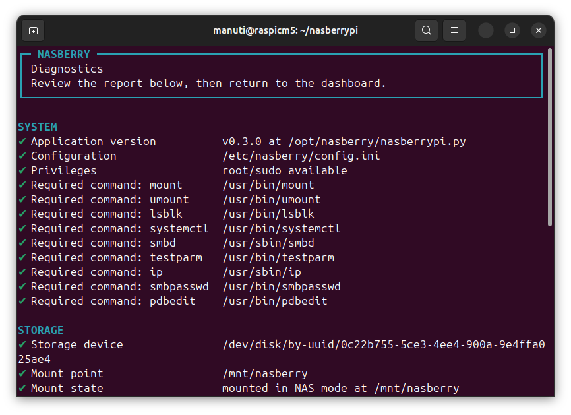This screenshot has height=415, width=571.
Task: Click 'Required command: smbpasswd' label
Action: point(120,287)
